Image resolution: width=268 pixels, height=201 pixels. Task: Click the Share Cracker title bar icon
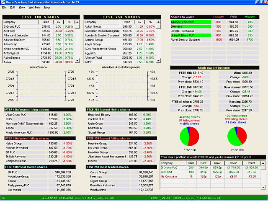pos(3,2)
